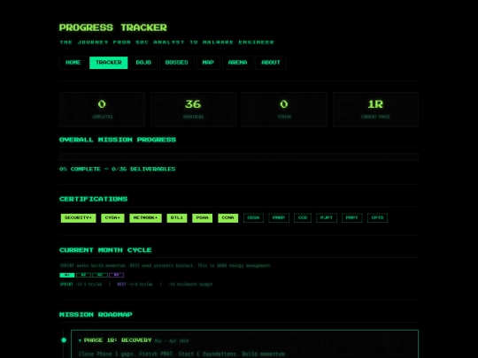Viewport: 478px width, 358px height.
Task: Click the "Close Phase 1 gaps" description text
Action: [x=182, y=354]
